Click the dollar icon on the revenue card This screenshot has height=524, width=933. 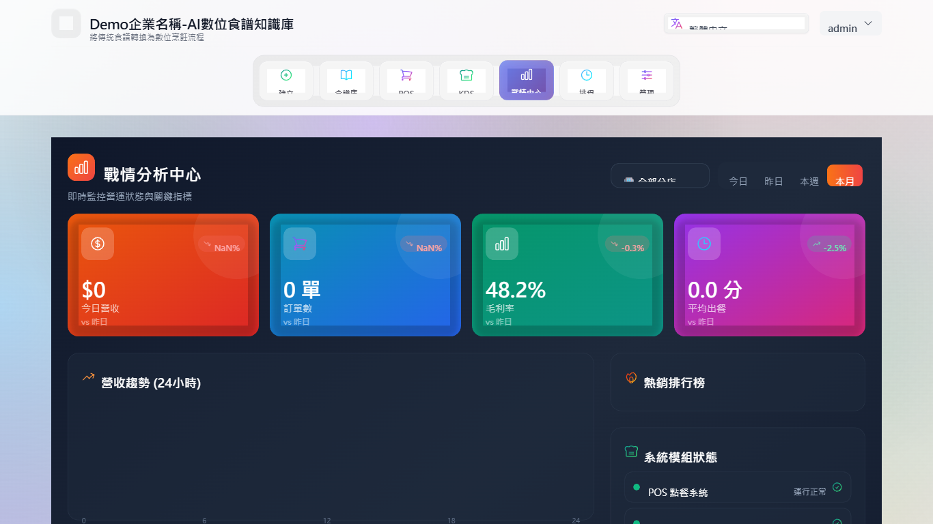[x=97, y=244]
